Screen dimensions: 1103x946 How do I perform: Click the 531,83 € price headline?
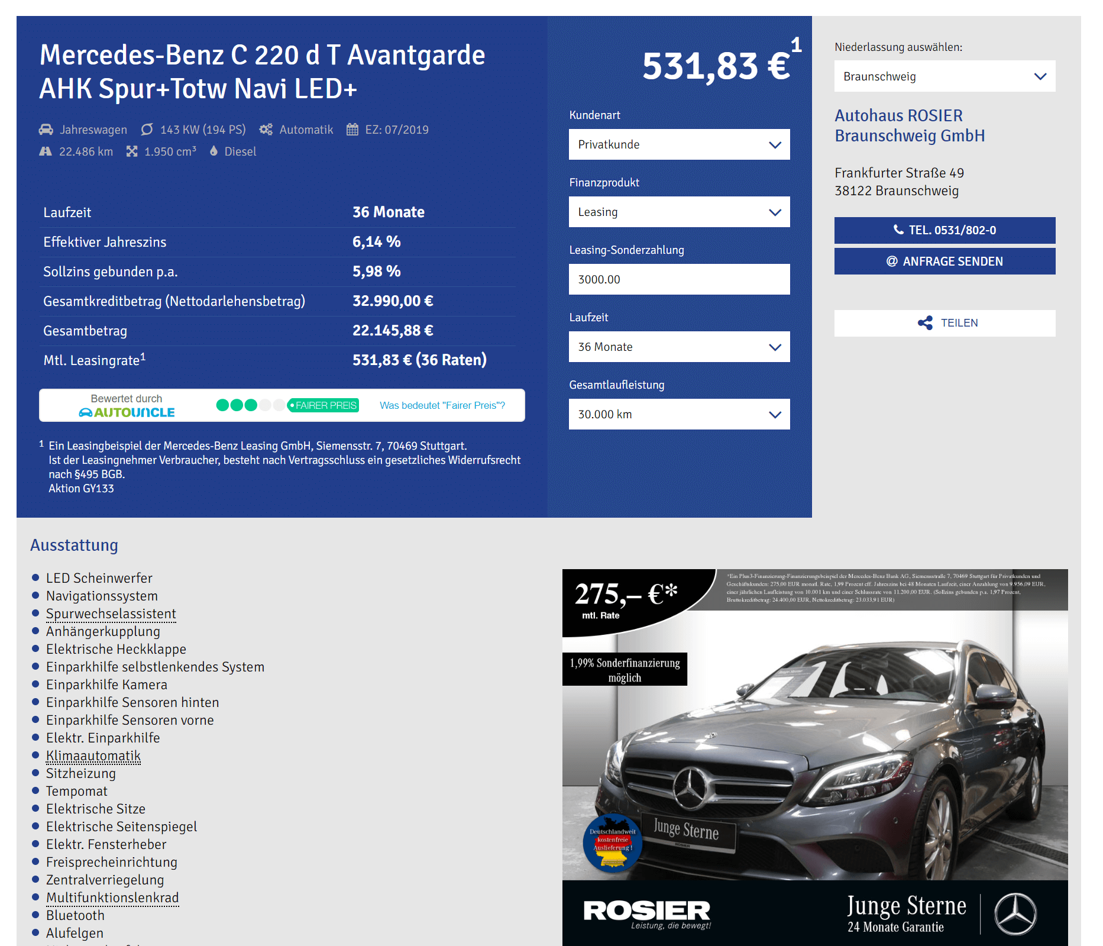pos(716,66)
